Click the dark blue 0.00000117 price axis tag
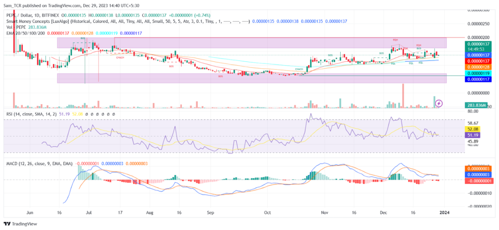 [479, 79]
